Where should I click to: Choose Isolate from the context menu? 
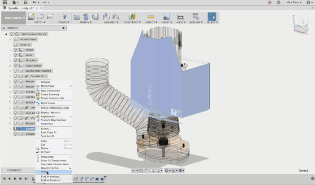pos(45,172)
